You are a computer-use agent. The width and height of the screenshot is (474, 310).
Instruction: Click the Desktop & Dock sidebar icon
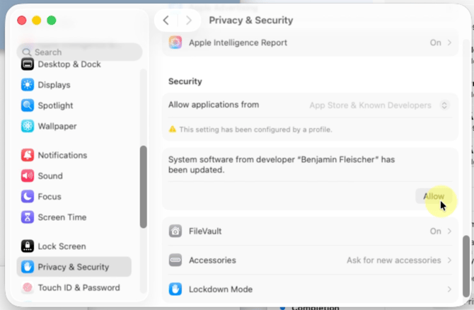coord(28,64)
